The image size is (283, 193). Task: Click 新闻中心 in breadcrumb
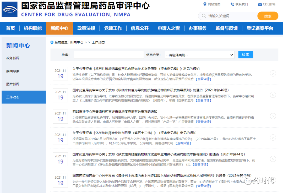77,42
